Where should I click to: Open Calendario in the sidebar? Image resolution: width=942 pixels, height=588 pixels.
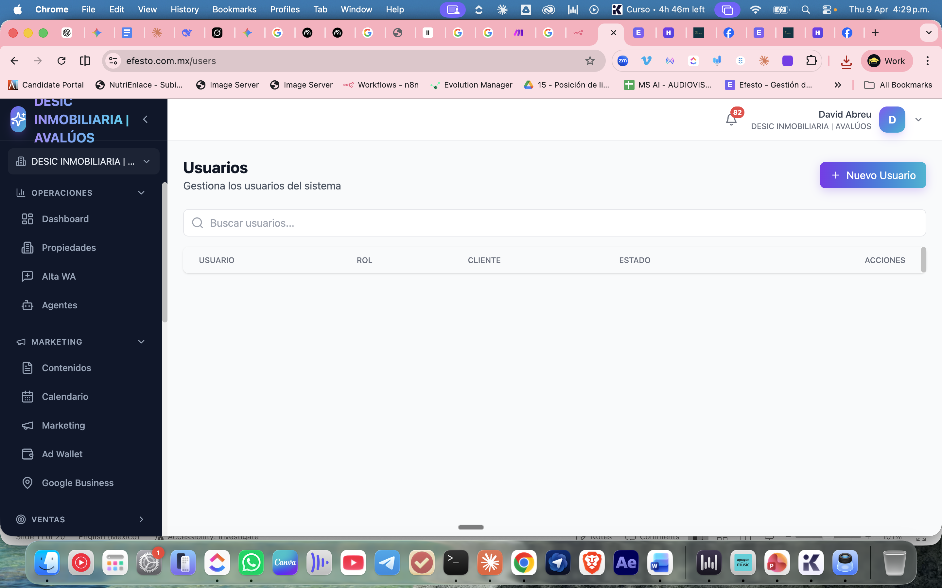pyautogui.click(x=65, y=397)
